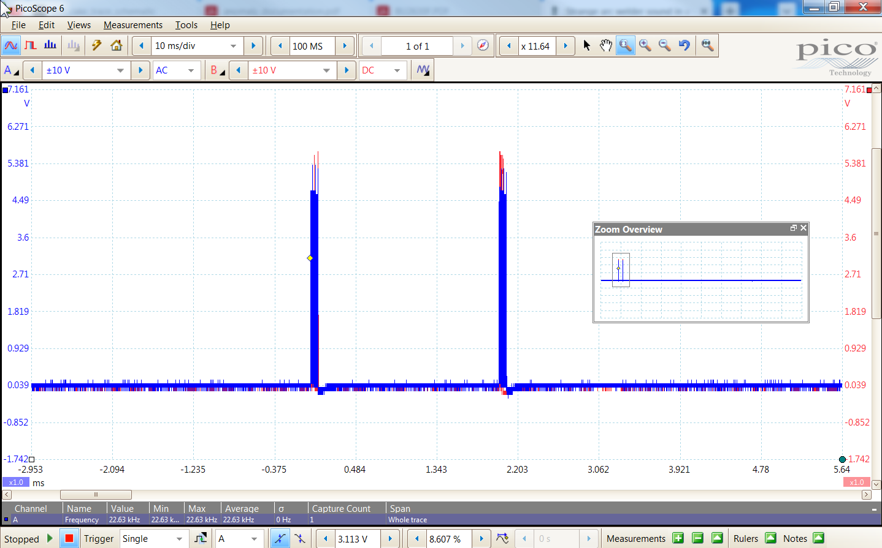Viewport: 882px width, 548px height.
Task: Switch to Spectrum mode
Action: pyautogui.click(x=50, y=46)
